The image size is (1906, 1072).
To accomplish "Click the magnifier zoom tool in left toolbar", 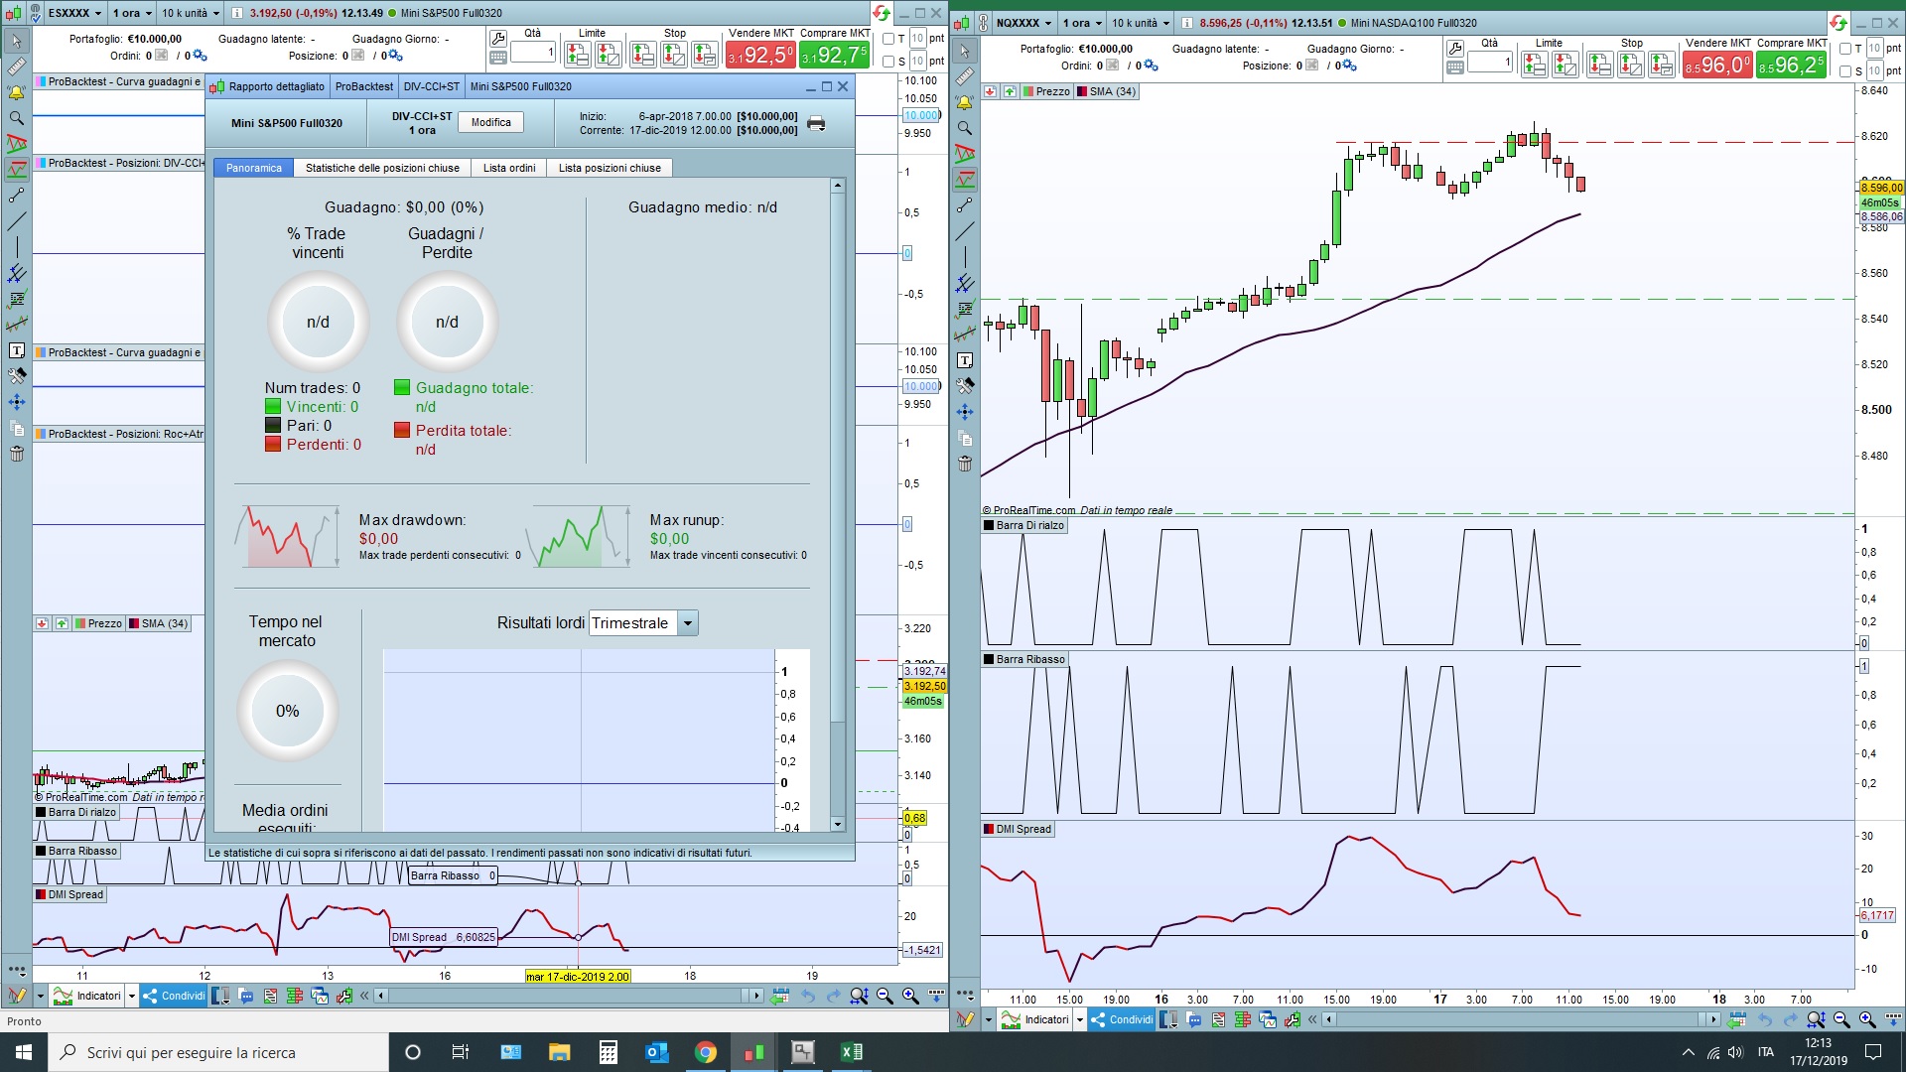I will [x=16, y=118].
